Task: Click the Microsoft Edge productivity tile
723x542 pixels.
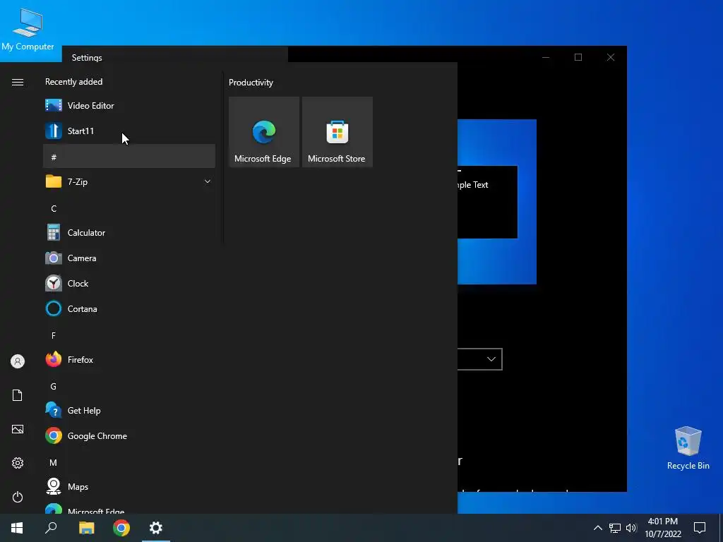Action: (x=264, y=132)
